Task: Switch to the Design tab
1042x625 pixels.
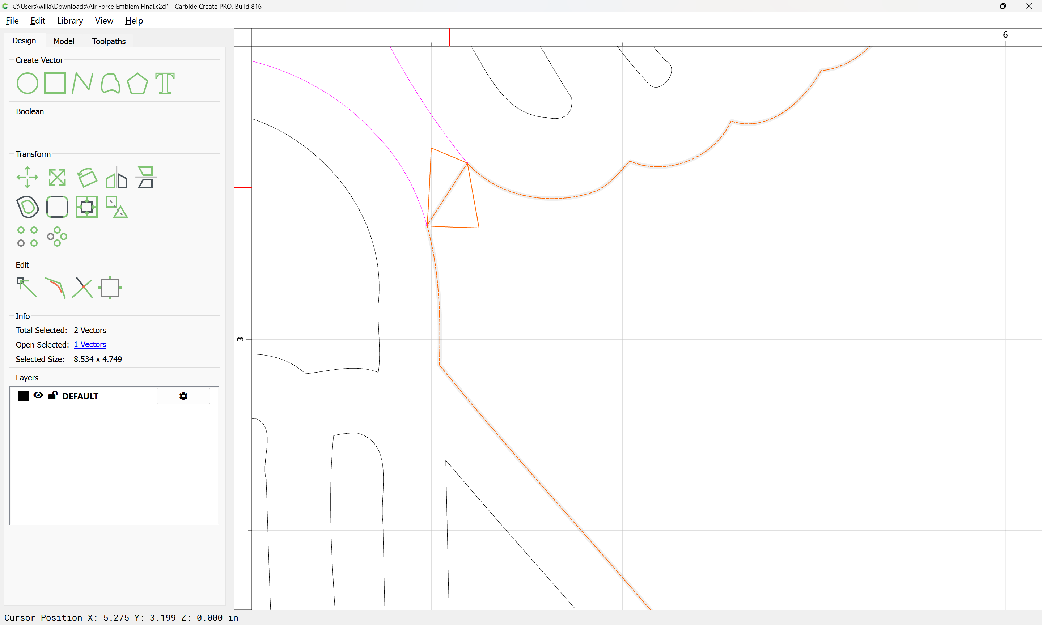Action: [24, 41]
